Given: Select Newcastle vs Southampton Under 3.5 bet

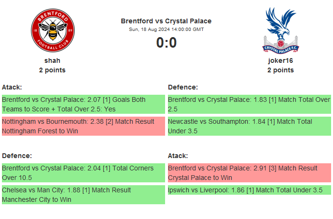Looking at the screenshot, I should pos(249,126).
